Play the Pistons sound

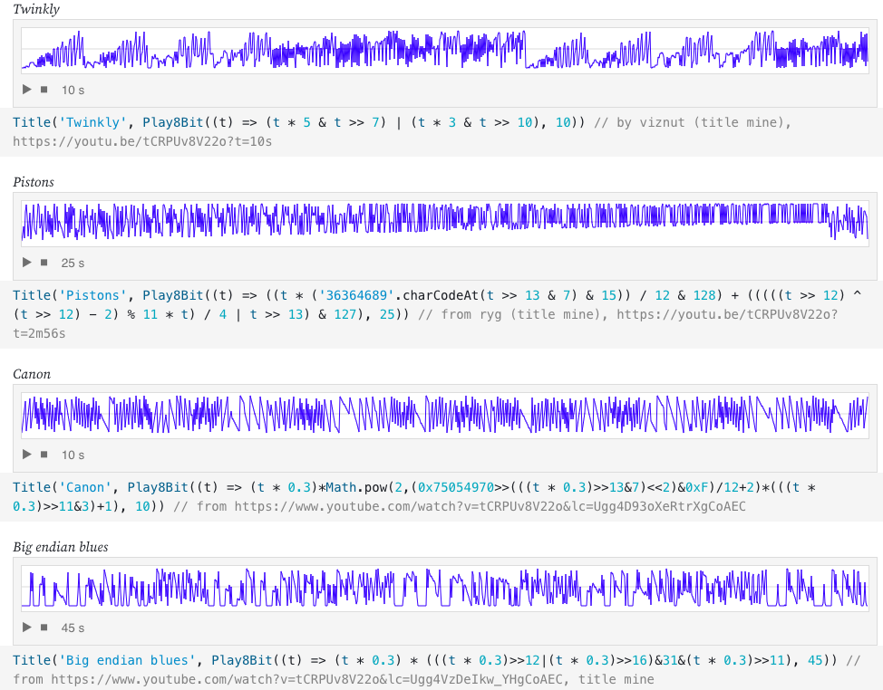(x=26, y=262)
